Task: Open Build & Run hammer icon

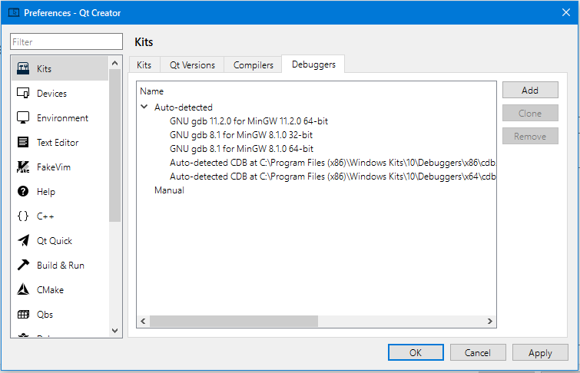Action: [23, 266]
